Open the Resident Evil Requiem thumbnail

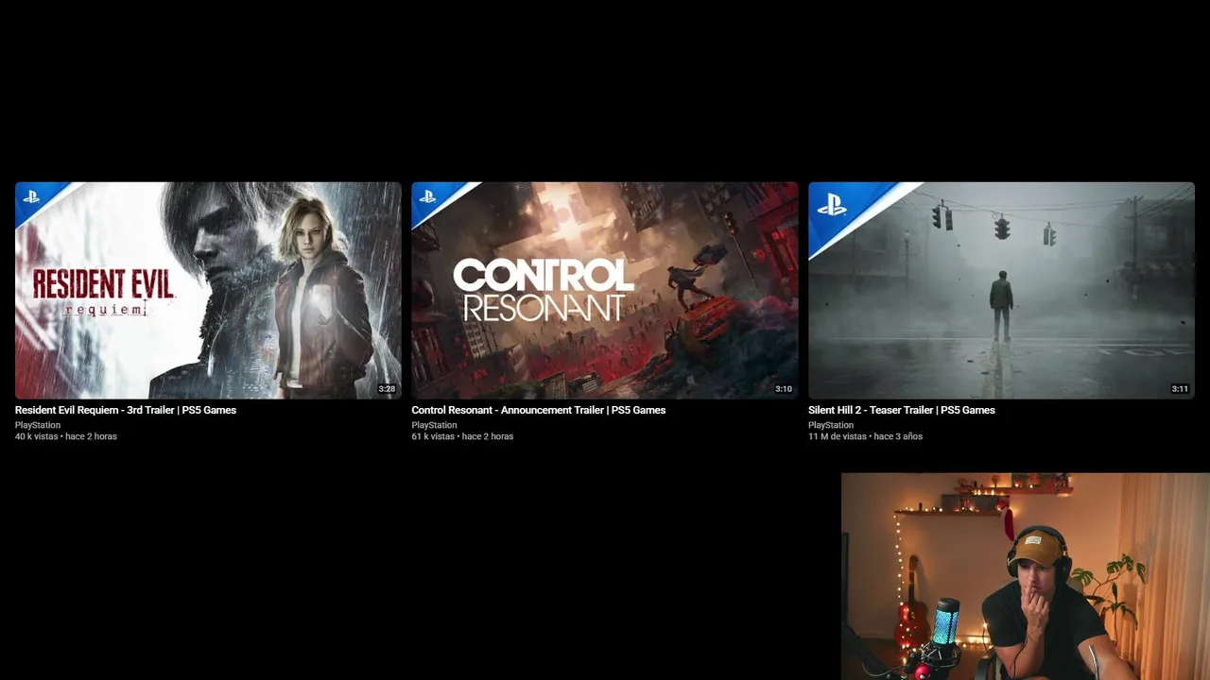pos(208,290)
